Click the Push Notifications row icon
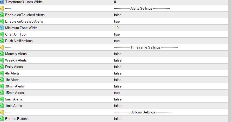This screenshot has width=231, height=122. tap(2, 41)
